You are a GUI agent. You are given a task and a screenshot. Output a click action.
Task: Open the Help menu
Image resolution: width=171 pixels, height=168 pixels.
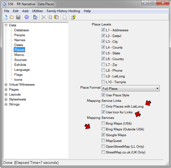pyautogui.click(x=87, y=11)
